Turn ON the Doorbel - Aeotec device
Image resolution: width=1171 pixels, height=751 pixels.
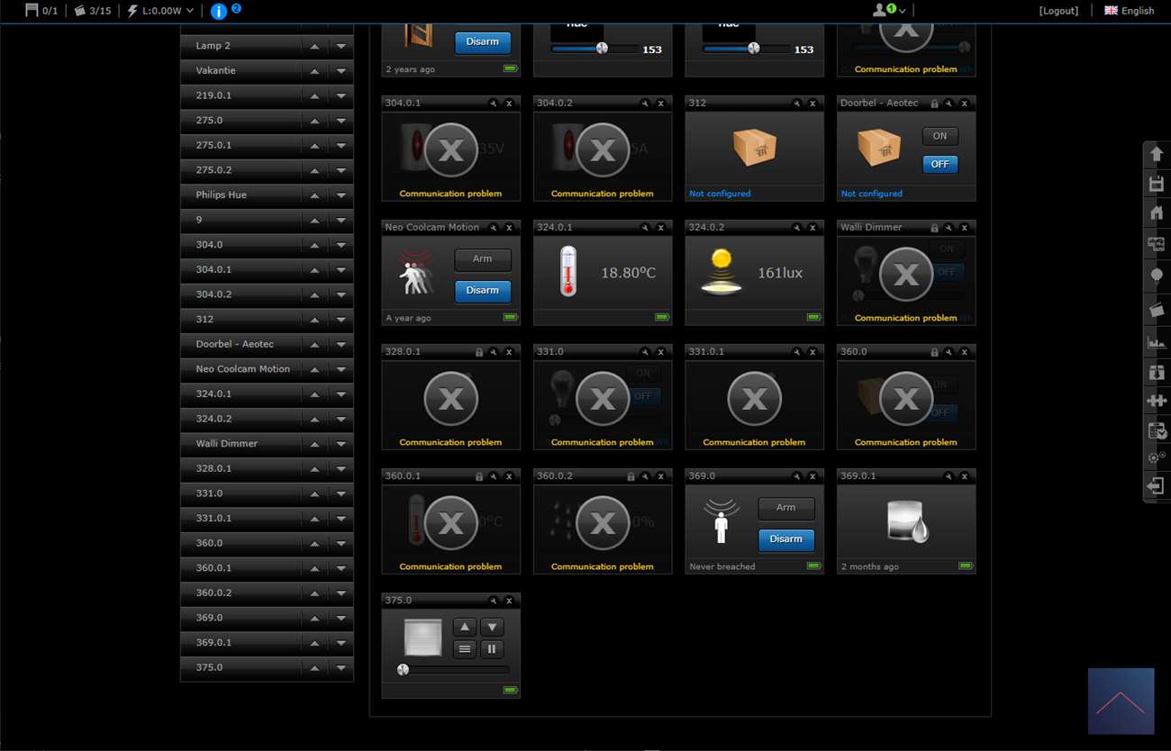point(940,136)
